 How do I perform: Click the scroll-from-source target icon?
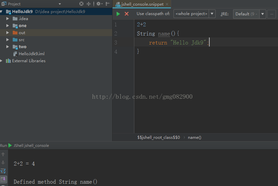pos(81,4)
